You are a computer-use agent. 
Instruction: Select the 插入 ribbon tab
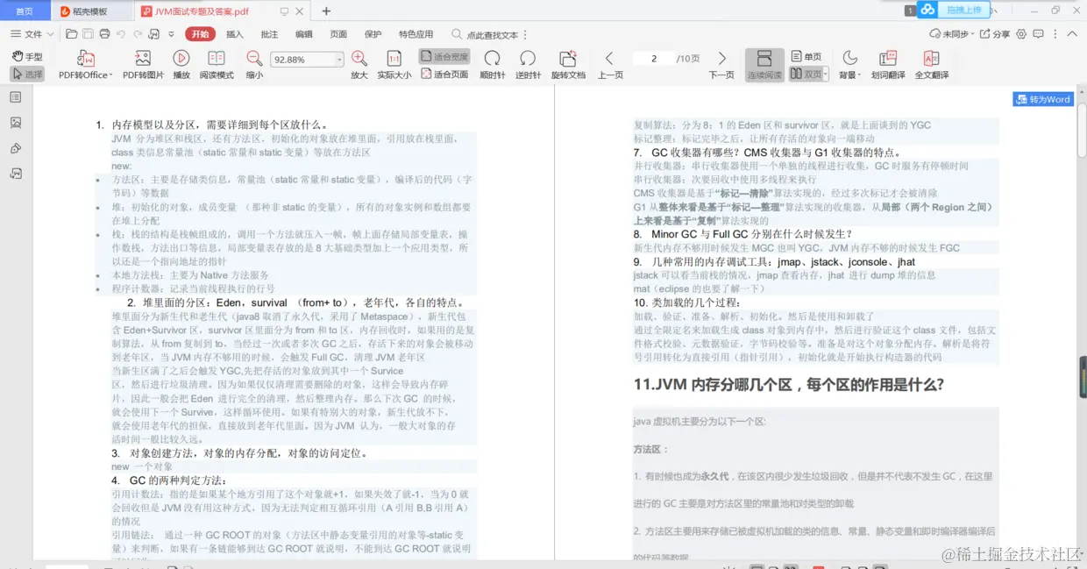point(235,34)
